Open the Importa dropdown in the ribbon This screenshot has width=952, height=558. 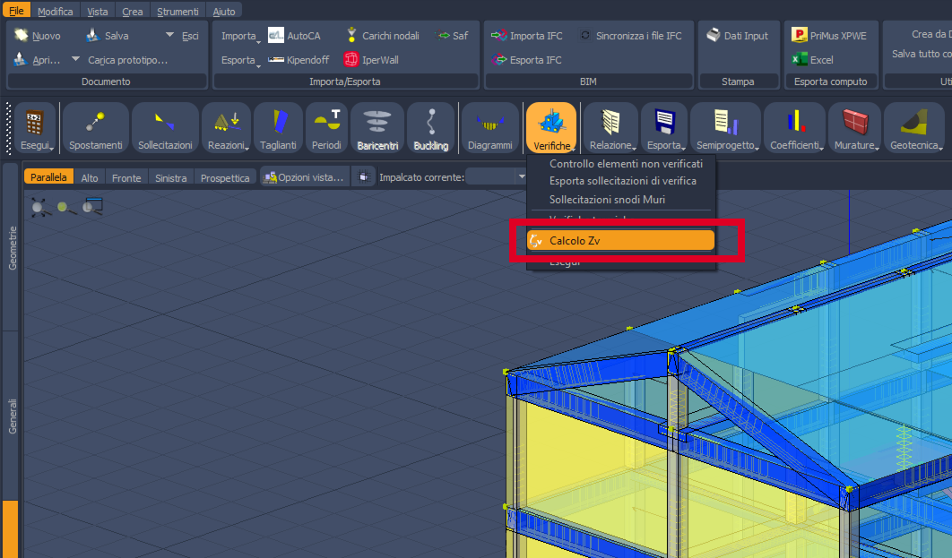point(240,36)
